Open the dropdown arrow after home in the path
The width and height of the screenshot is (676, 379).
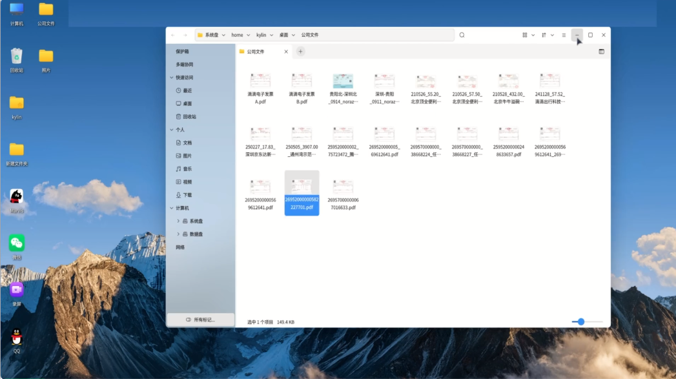(249, 35)
